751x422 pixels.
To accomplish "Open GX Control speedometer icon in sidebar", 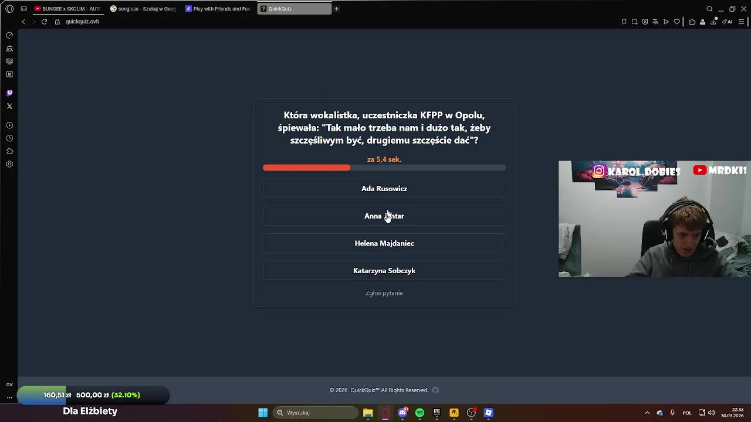I will (9, 36).
